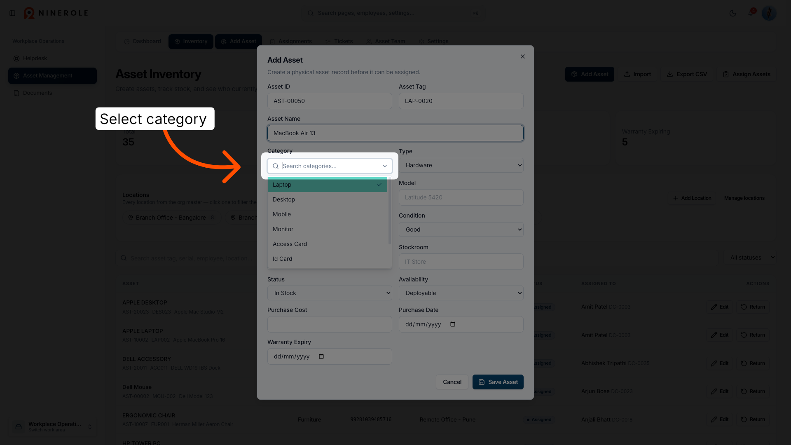This screenshot has height=445, width=791.
Task: Expand the Type dropdown showing Hardware
Action: [x=461, y=165]
